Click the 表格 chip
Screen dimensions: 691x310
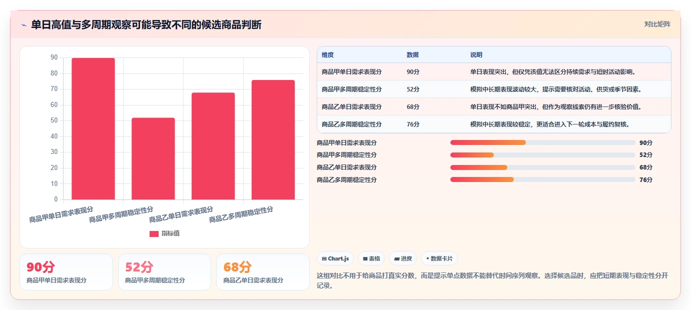tap(371, 258)
